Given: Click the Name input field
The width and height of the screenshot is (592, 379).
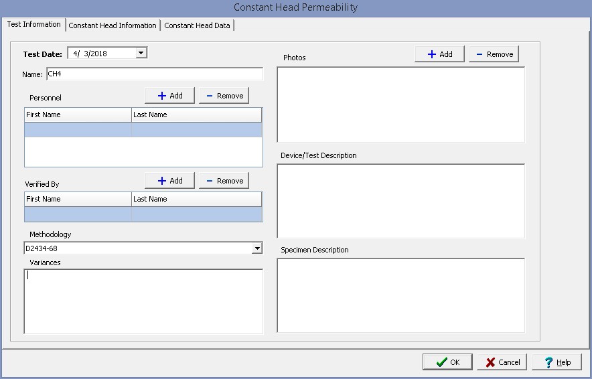Looking at the screenshot, I should click(x=154, y=74).
